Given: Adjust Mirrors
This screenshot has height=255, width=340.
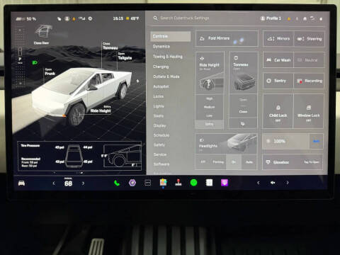Looking at the screenshot, I should pos(278,38).
